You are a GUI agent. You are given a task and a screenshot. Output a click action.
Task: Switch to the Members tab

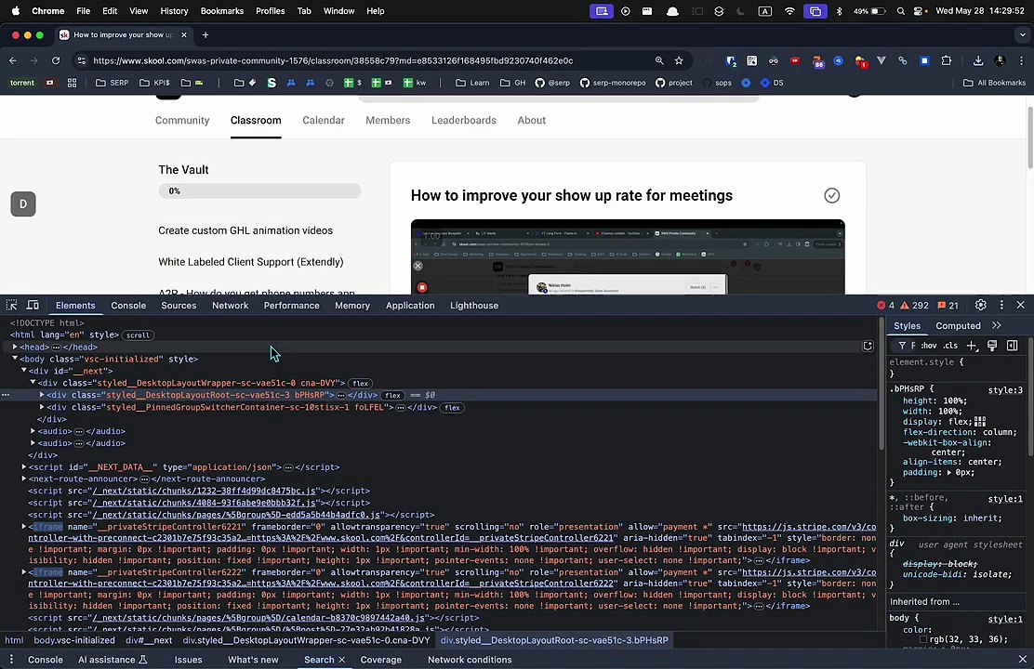pyautogui.click(x=388, y=120)
